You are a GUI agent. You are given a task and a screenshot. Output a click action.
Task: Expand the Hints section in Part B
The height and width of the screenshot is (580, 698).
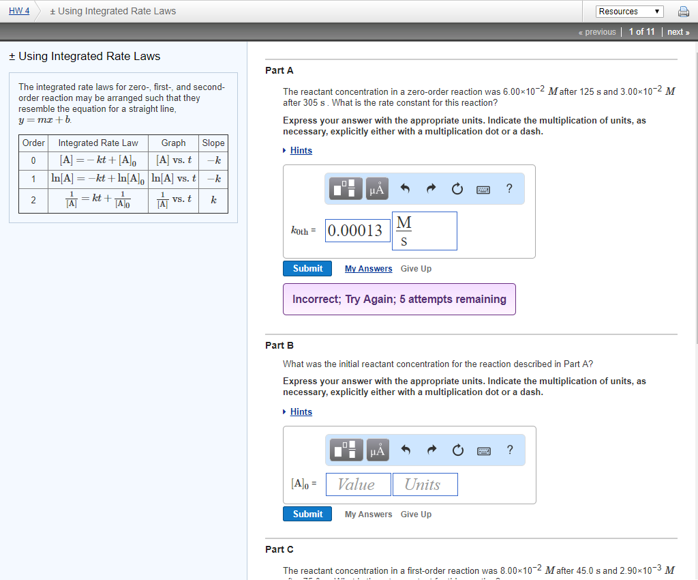[x=301, y=411]
